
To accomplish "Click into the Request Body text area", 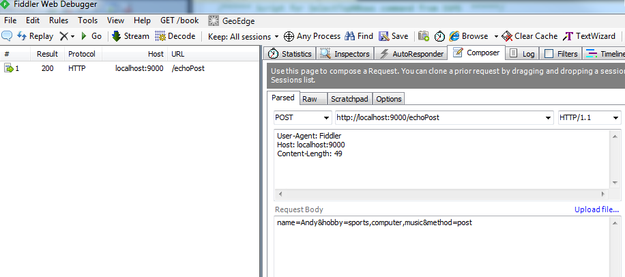I will 441,246.
